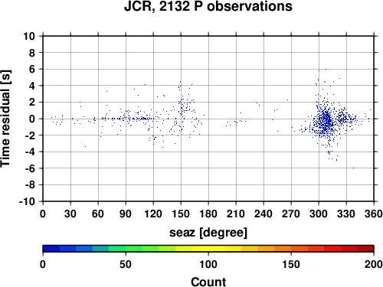Select the dark red colorbar segment at 200

click(x=365, y=249)
